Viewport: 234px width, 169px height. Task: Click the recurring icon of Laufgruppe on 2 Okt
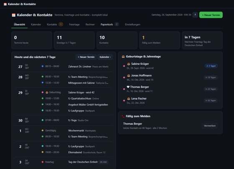(x=69, y=147)
